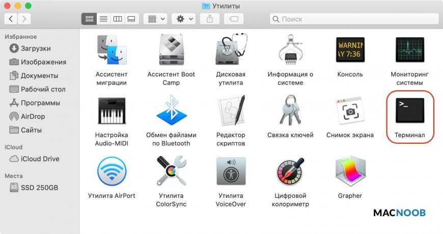Open the gear action menu dropdown

184,19
